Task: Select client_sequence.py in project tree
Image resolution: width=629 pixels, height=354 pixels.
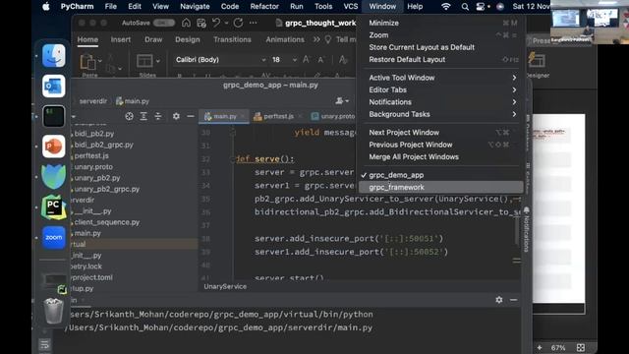Action: tap(107, 222)
